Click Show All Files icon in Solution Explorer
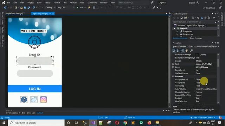 pos(209,18)
